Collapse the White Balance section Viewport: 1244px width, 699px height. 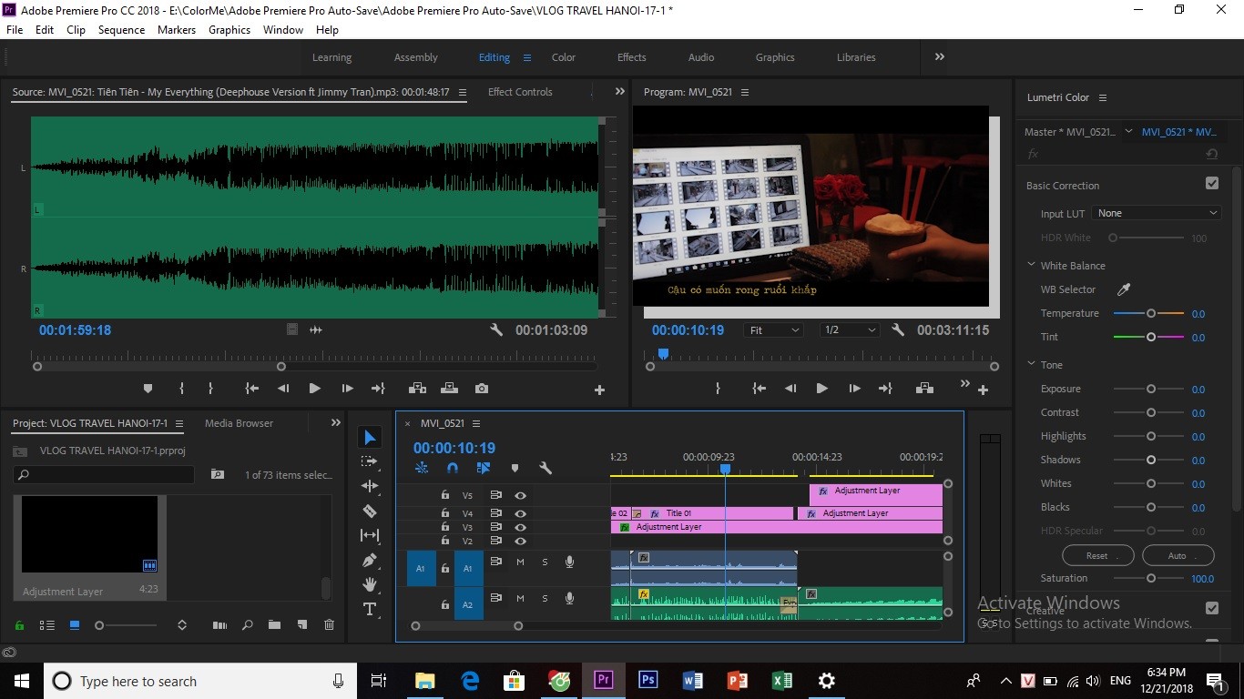(1032, 266)
